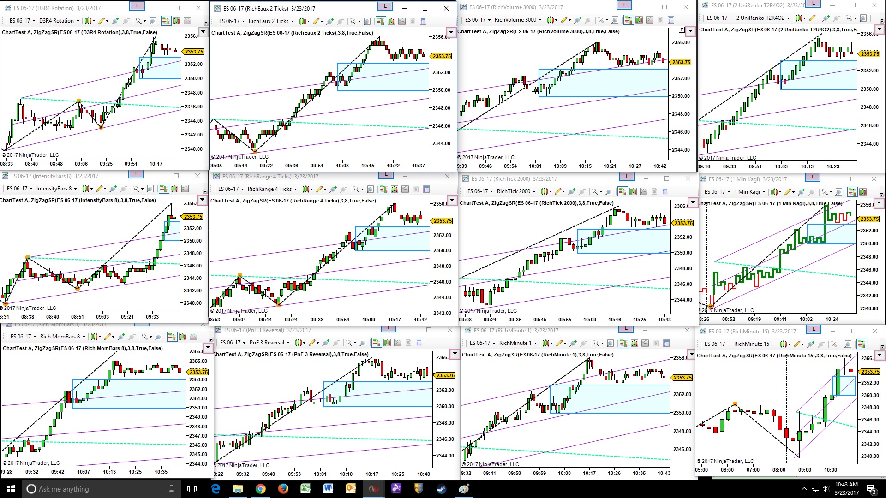Click L link button on RichEaux 2 Ticks window
The image size is (886, 498).
385,6
